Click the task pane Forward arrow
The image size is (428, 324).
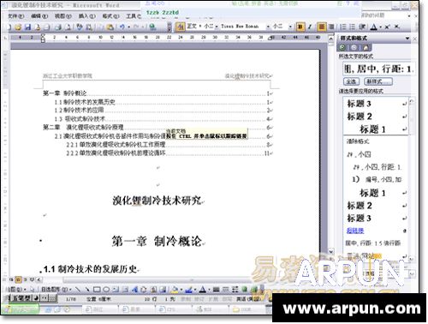[x=354, y=47]
